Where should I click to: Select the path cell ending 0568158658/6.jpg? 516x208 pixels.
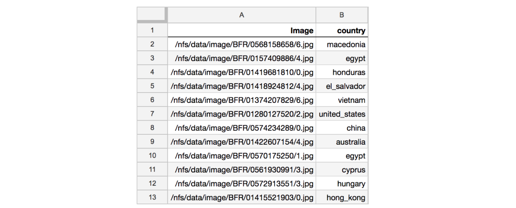click(242, 44)
